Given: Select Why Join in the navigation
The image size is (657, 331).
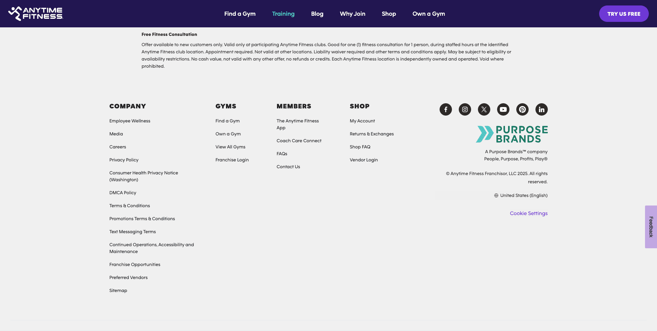Looking at the screenshot, I should [352, 14].
